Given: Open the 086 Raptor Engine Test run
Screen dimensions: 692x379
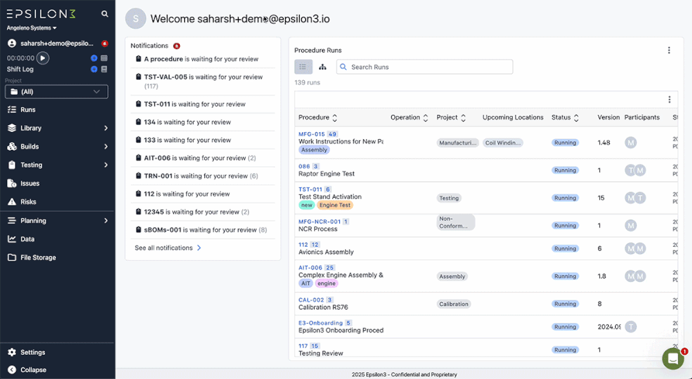Looking at the screenshot, I should 304,167.
